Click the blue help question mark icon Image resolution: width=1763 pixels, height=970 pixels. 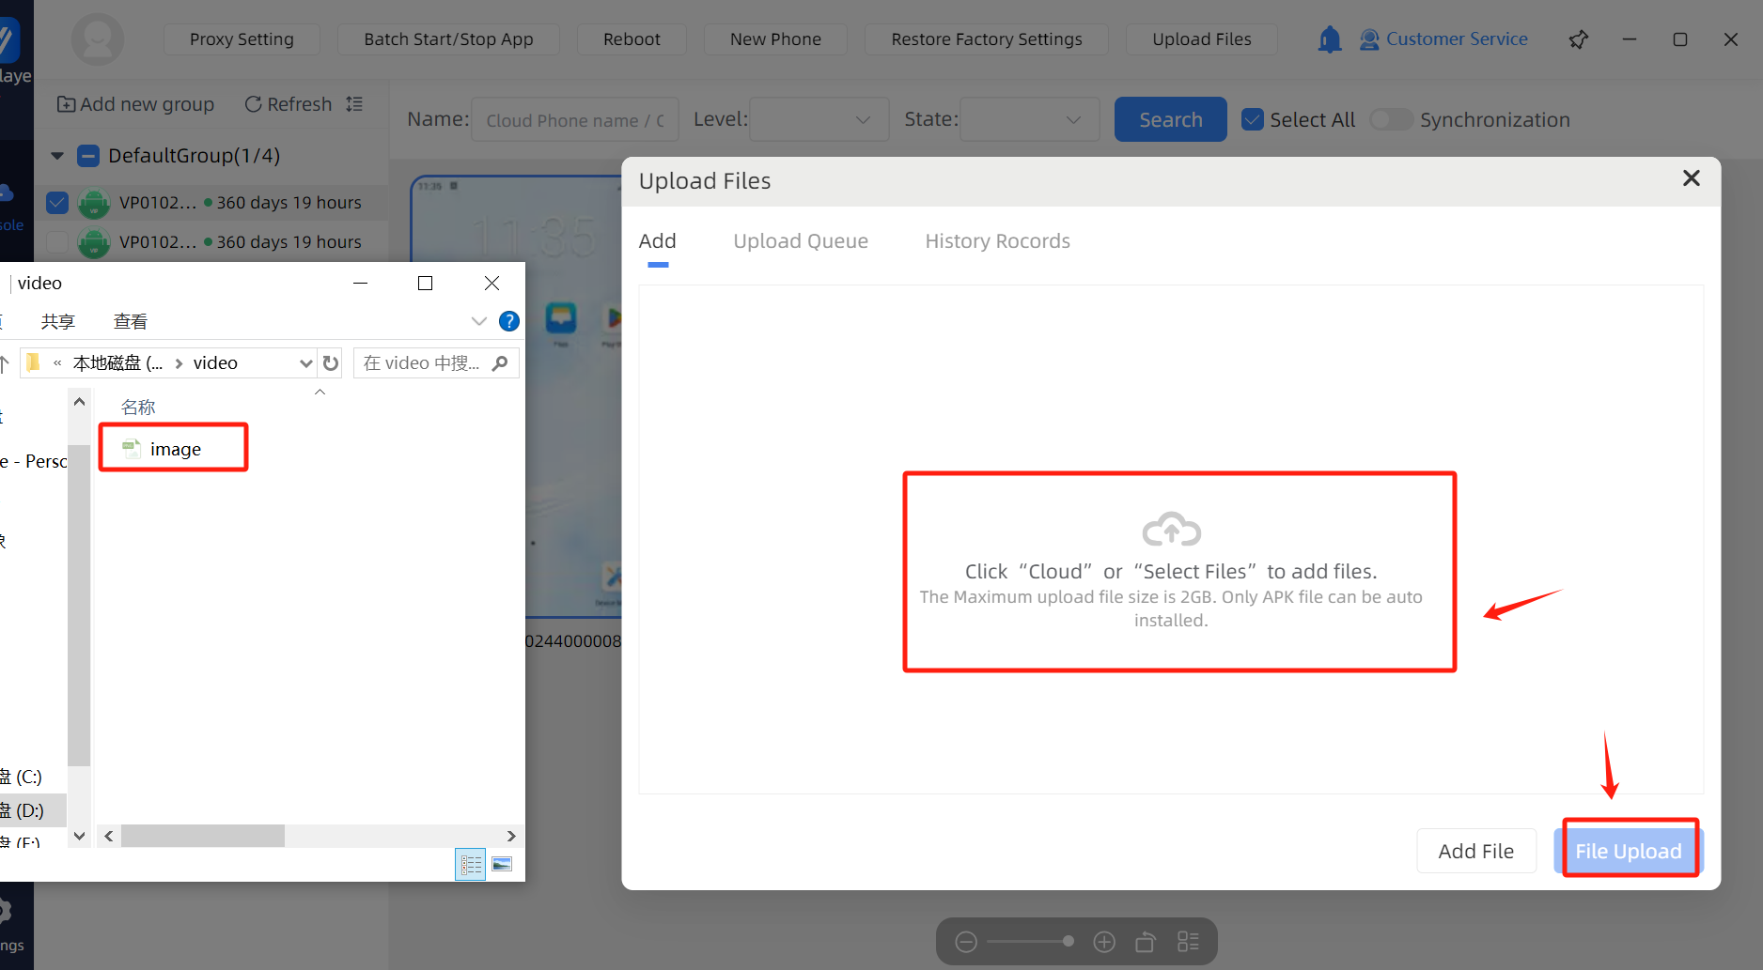click(x=509, y=321)
